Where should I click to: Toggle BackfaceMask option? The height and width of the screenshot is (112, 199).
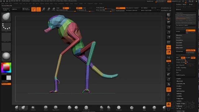[120, 11]
